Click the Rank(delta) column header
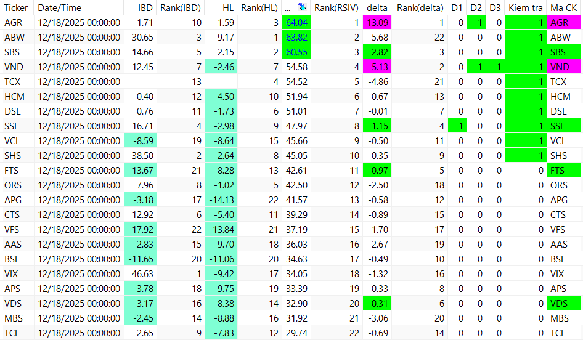Image resolution: width=583 pixels, height=340 pixels. pos(420,7)
